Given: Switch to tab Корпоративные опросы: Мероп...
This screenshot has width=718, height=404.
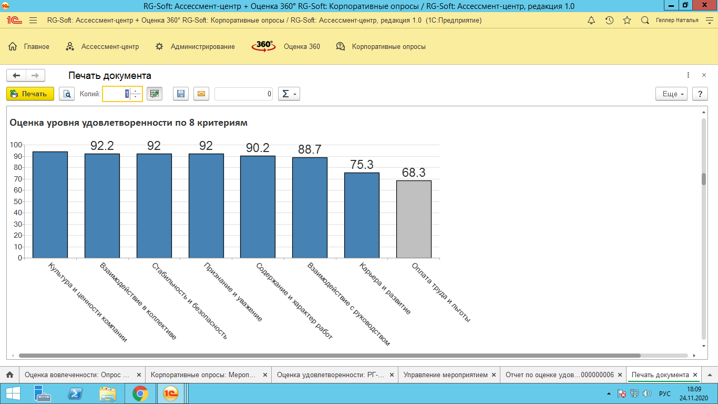Looking at the screenshot, I should [203, 375].
